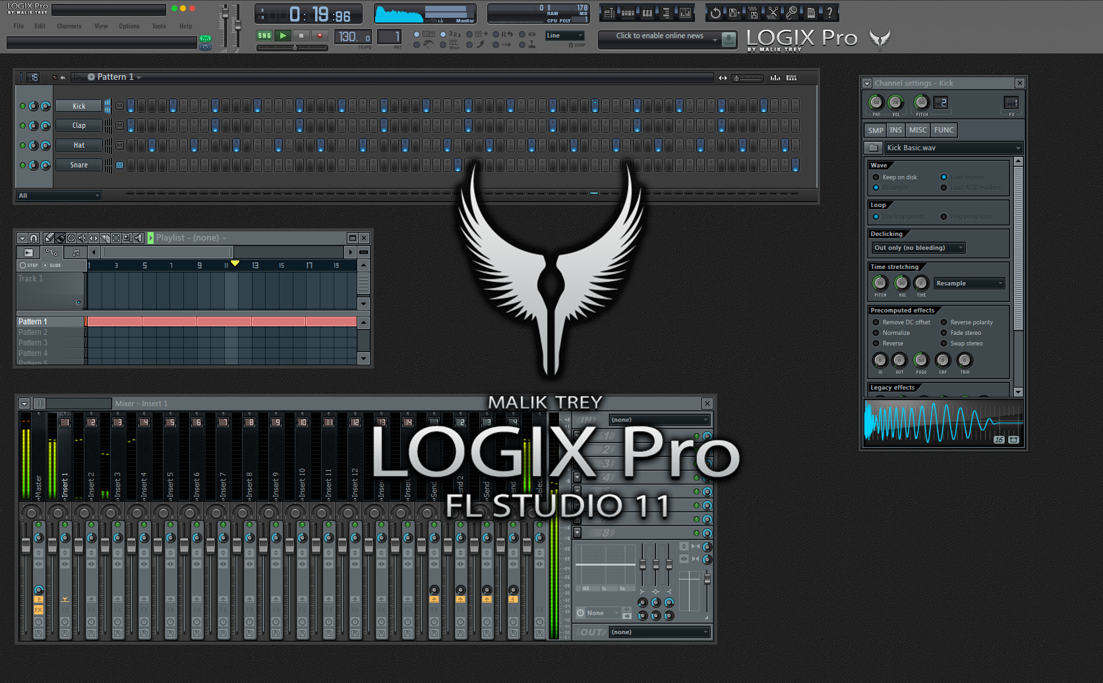Image resolution: width=1103 pixels, height=683 pixels.
Task: Open the Time stretching Resample dropdown
Action: point(969,283)
